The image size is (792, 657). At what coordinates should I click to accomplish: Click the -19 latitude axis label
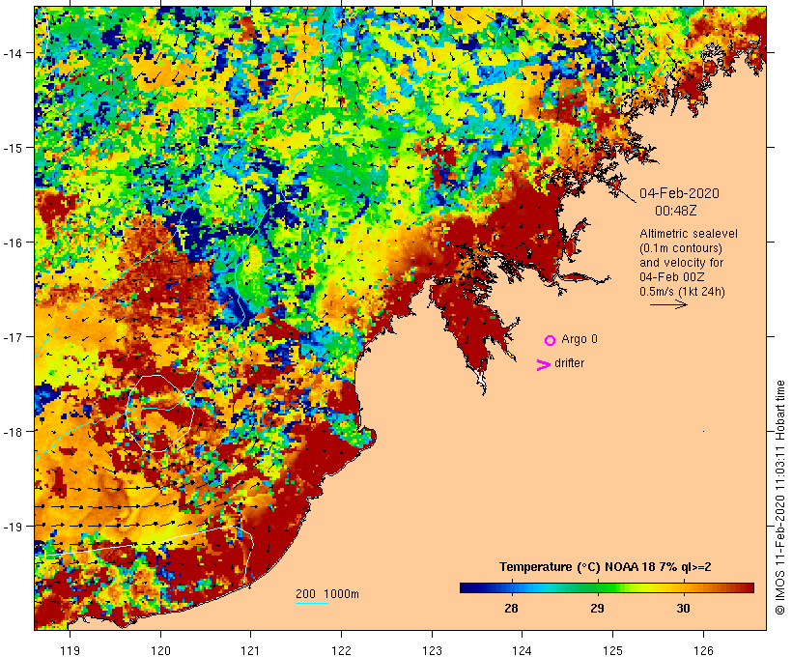(x=12, y=527)
